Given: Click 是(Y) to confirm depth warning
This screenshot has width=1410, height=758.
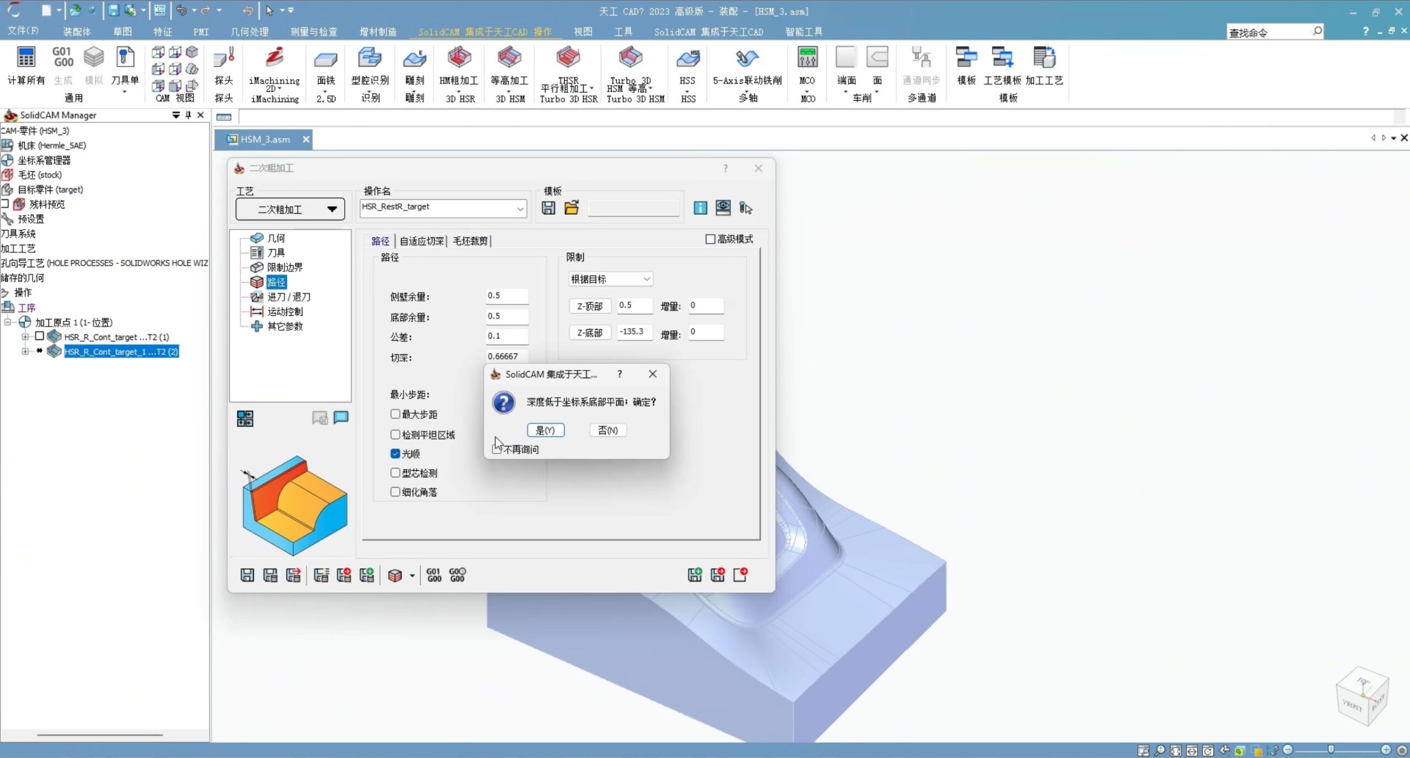Looking at the screenshot, I should (545, 430).
